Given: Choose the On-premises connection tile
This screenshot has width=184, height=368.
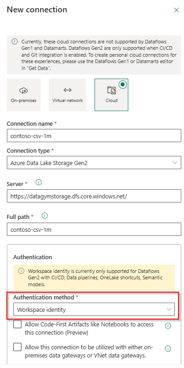Looking at the screenshot, I should (24, 95).
